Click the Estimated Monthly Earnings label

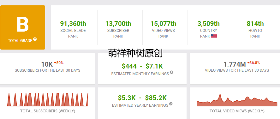(140, 74)
